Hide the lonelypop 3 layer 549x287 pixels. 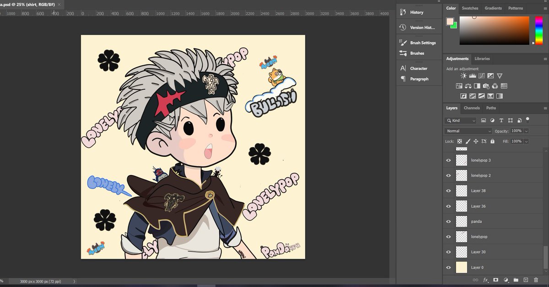[448, 160]
